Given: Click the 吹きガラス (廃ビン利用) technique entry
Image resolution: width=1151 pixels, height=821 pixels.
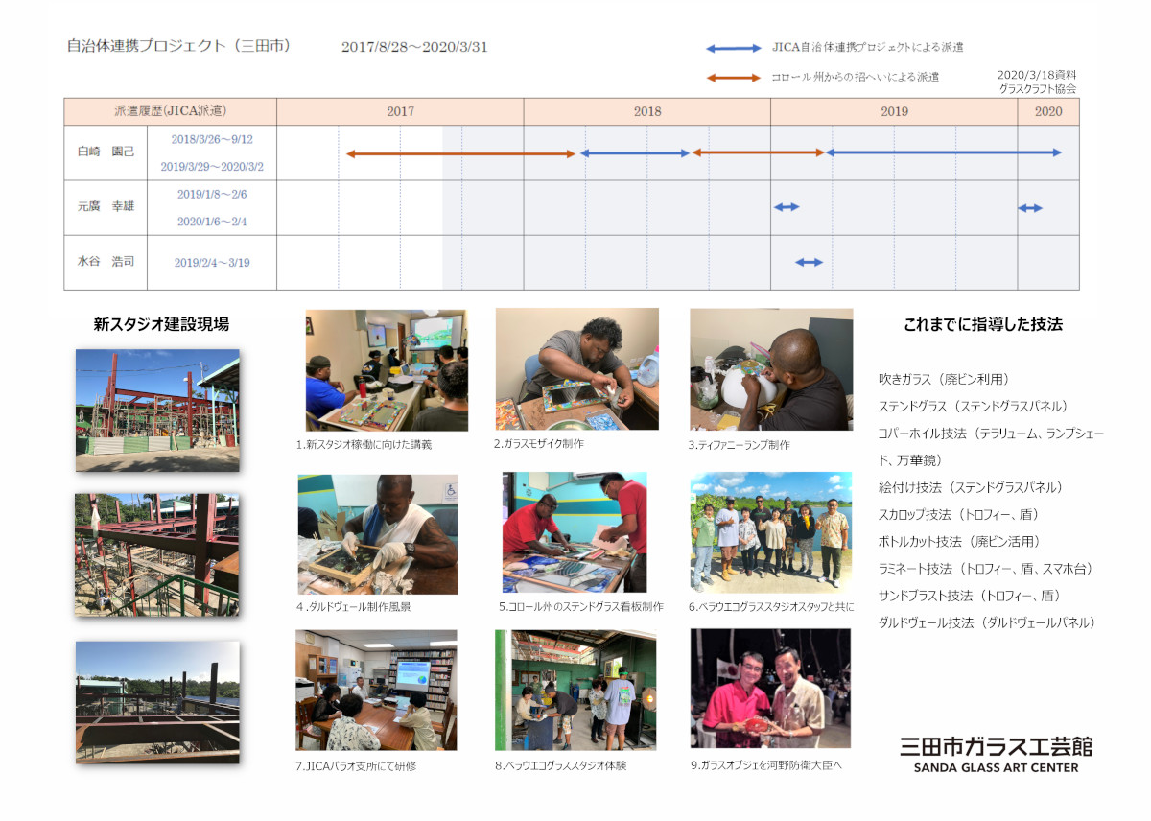Looking at the screenshot, I should pos(943,379).
